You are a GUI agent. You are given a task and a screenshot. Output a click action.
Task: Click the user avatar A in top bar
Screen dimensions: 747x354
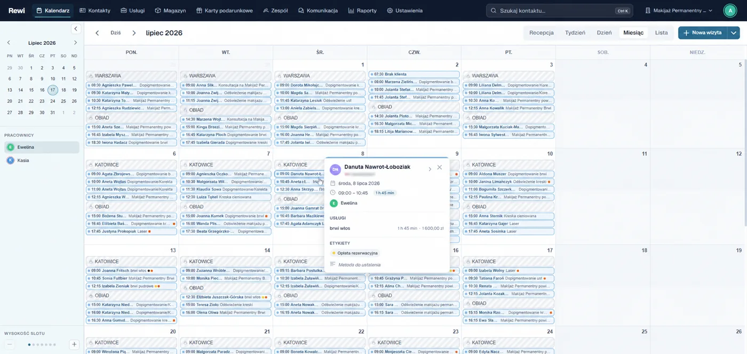[x=730, y=11]
